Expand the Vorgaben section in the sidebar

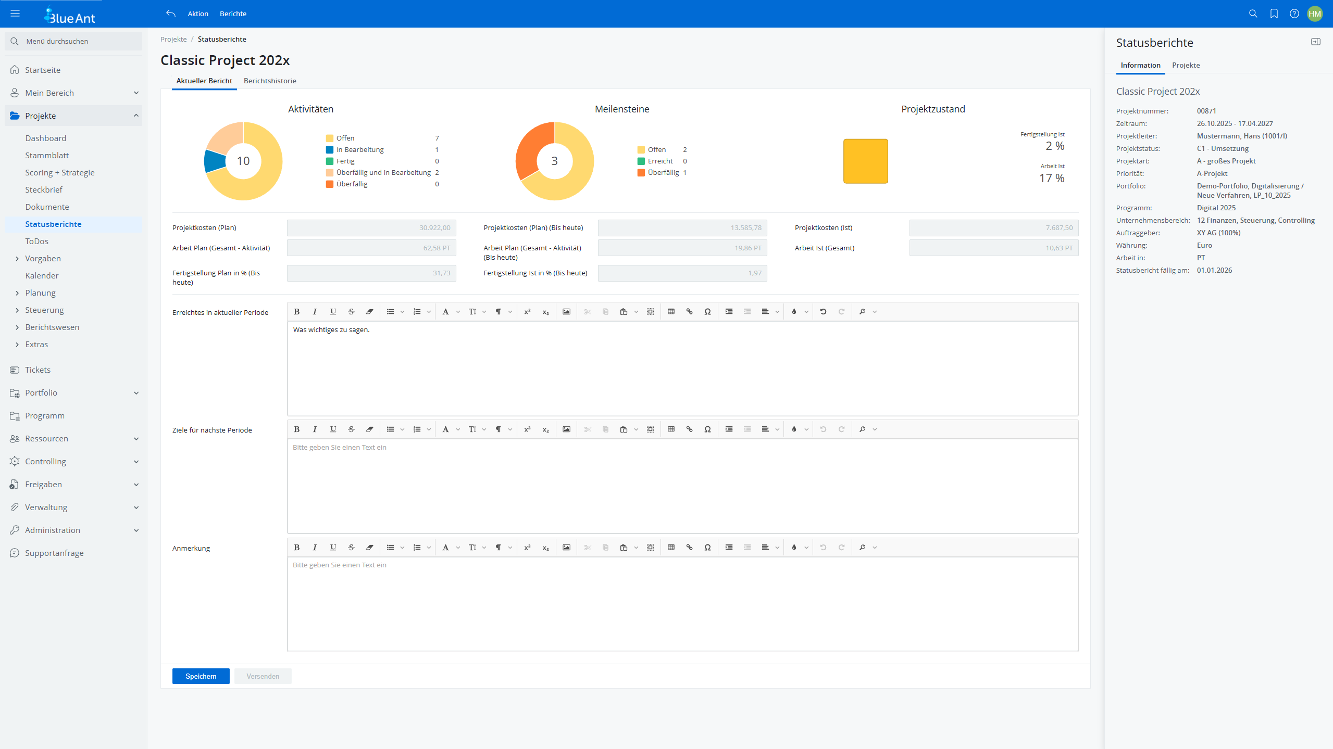[43, 258]
